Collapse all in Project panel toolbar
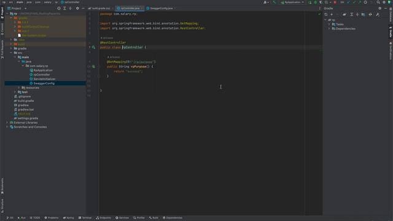The height and width of the screenshot is (221, 393). click(70, 8)
